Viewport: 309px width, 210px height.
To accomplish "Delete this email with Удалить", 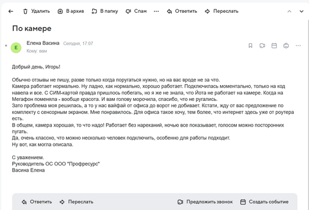I will pyautogui.click(x=37, y=11).
